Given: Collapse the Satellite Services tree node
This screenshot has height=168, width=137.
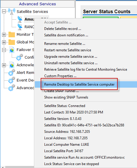Looking at the screenshot, I should coord(4,11).
